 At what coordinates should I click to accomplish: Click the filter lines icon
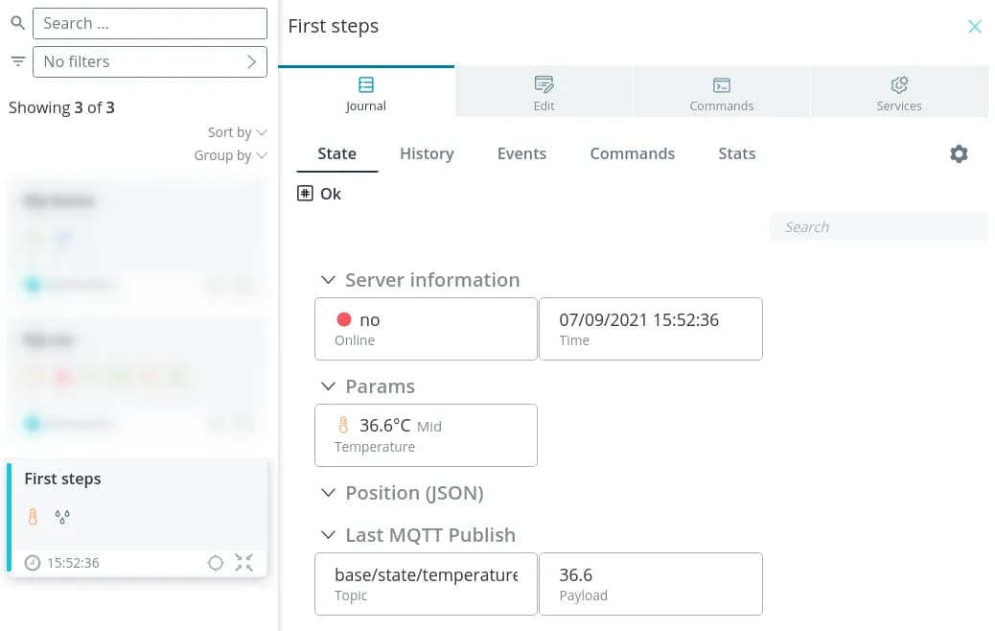(x=17, y=61)
